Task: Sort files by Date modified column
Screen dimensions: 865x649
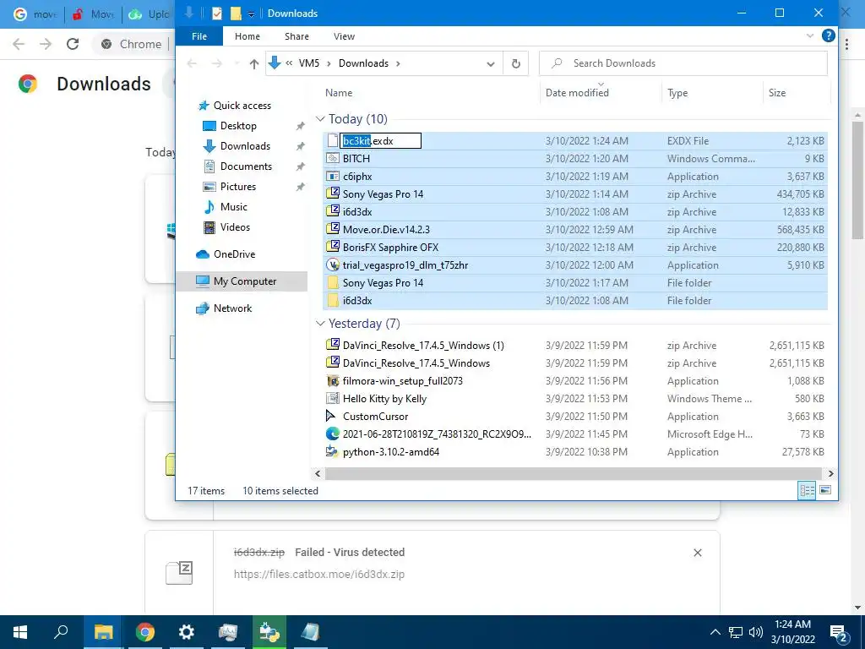Action: 577,93
